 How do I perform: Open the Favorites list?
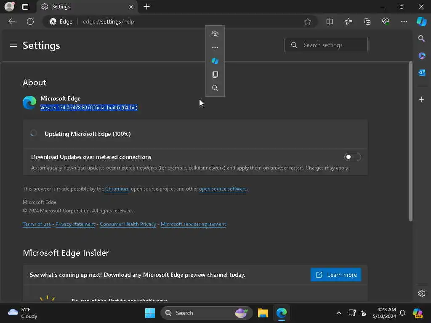coord(348,21)
